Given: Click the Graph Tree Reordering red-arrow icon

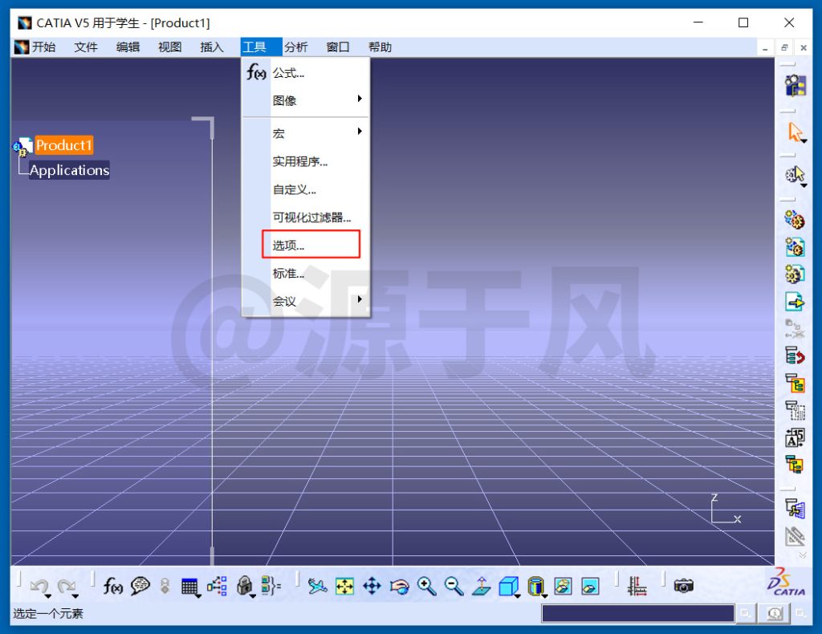Looking at the screenshot, I should 795,356.
